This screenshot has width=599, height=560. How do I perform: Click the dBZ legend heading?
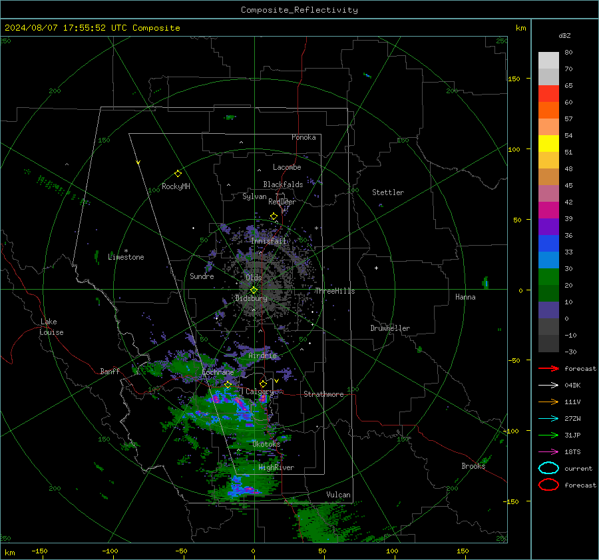point(564,35)
